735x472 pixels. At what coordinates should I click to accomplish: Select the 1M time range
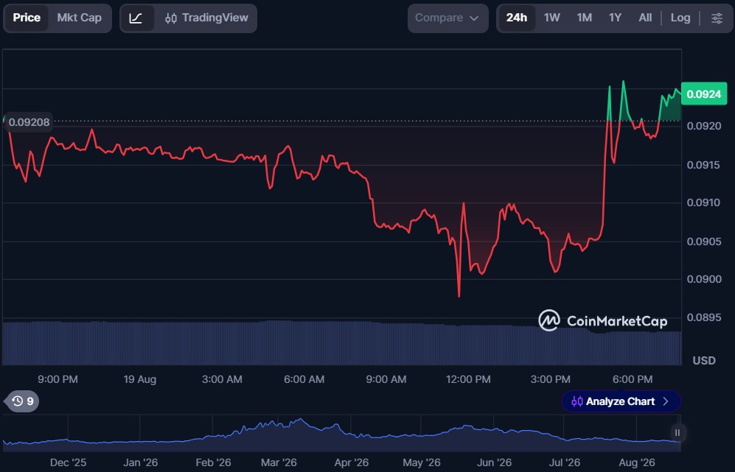[x=584, y=18]
